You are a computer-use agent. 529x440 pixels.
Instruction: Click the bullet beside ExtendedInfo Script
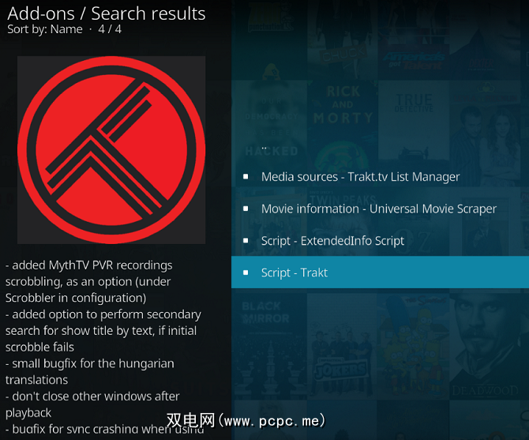pyautogui.click(x=246, y=241)
